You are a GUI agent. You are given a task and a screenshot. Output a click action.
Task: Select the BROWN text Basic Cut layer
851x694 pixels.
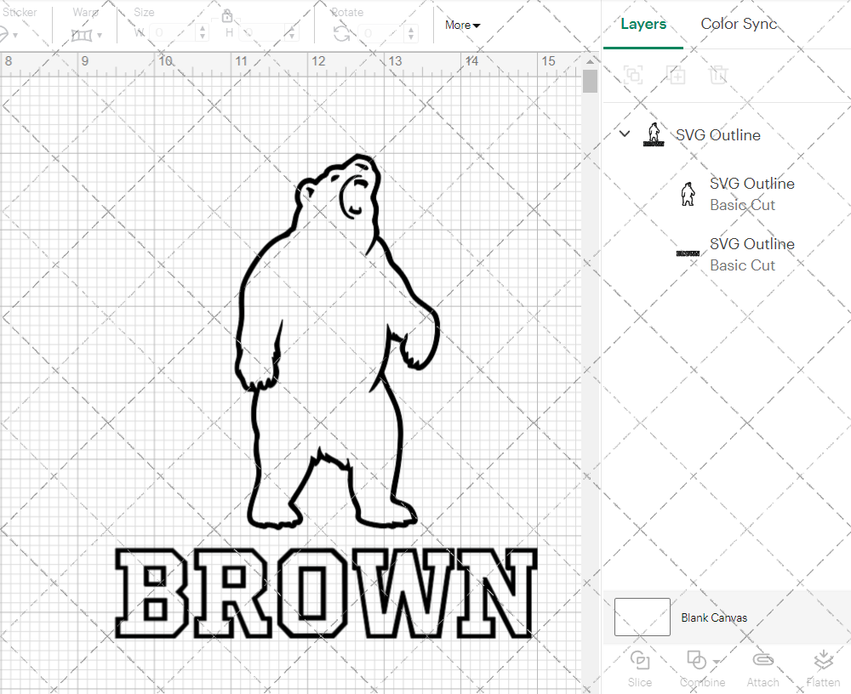(x=751, y=253)
